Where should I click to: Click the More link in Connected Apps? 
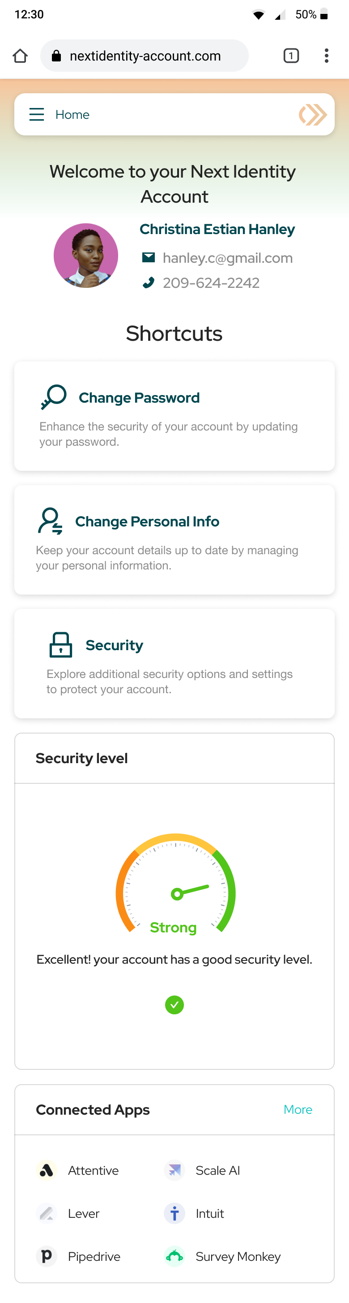(x=298, y=1109)
